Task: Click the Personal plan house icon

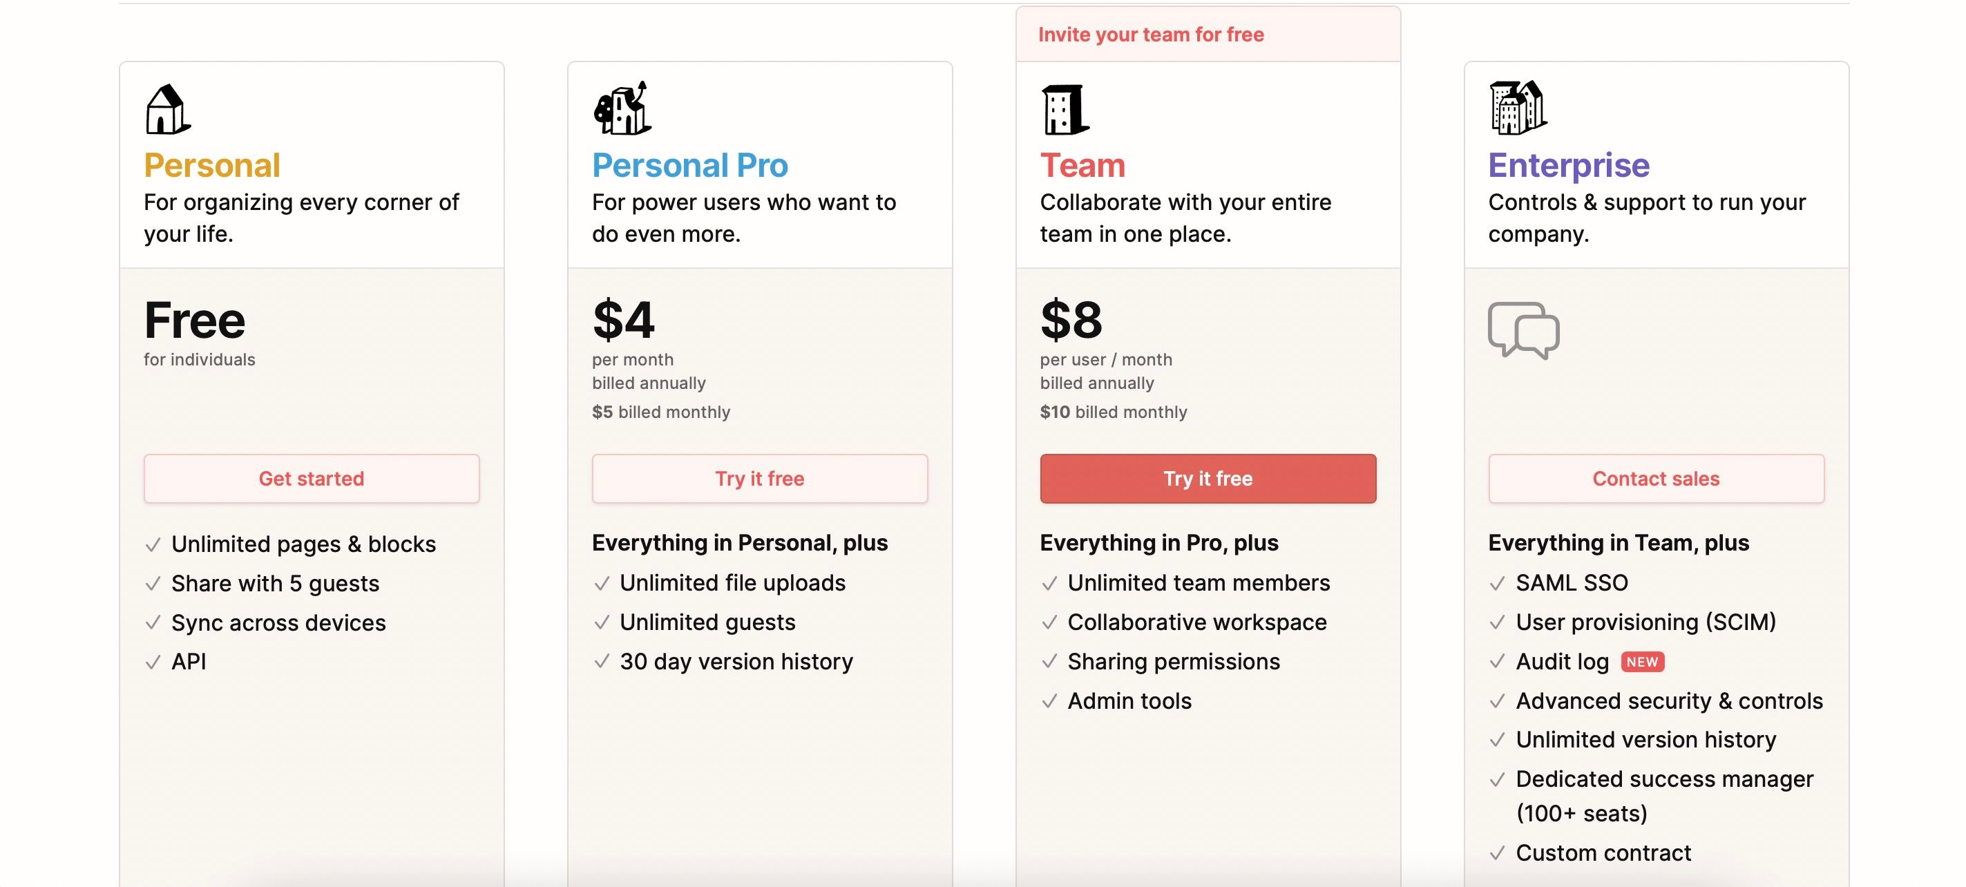Action: pos(167,109)
